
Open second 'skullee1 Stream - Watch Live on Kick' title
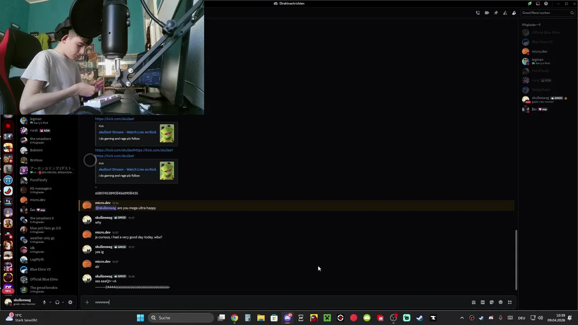coord(127,169)
